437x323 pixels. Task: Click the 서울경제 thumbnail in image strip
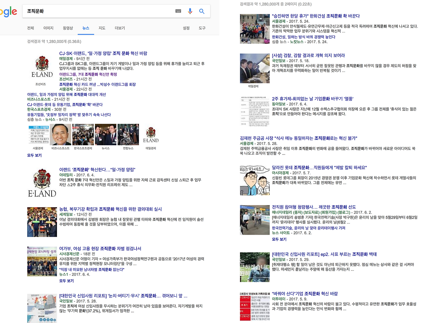coord(38,135)
